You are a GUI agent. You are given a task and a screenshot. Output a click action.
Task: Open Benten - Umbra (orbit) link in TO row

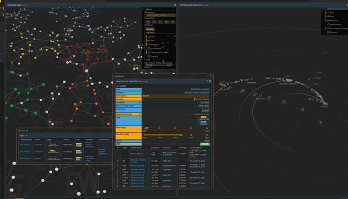138,161
